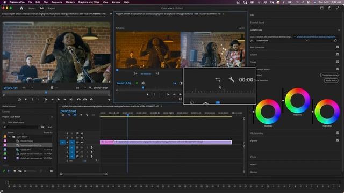Open Source monitor button editor plus icon
Image resolution: width=344 pixels, height=193 pixels.
(x=109, y=100)
